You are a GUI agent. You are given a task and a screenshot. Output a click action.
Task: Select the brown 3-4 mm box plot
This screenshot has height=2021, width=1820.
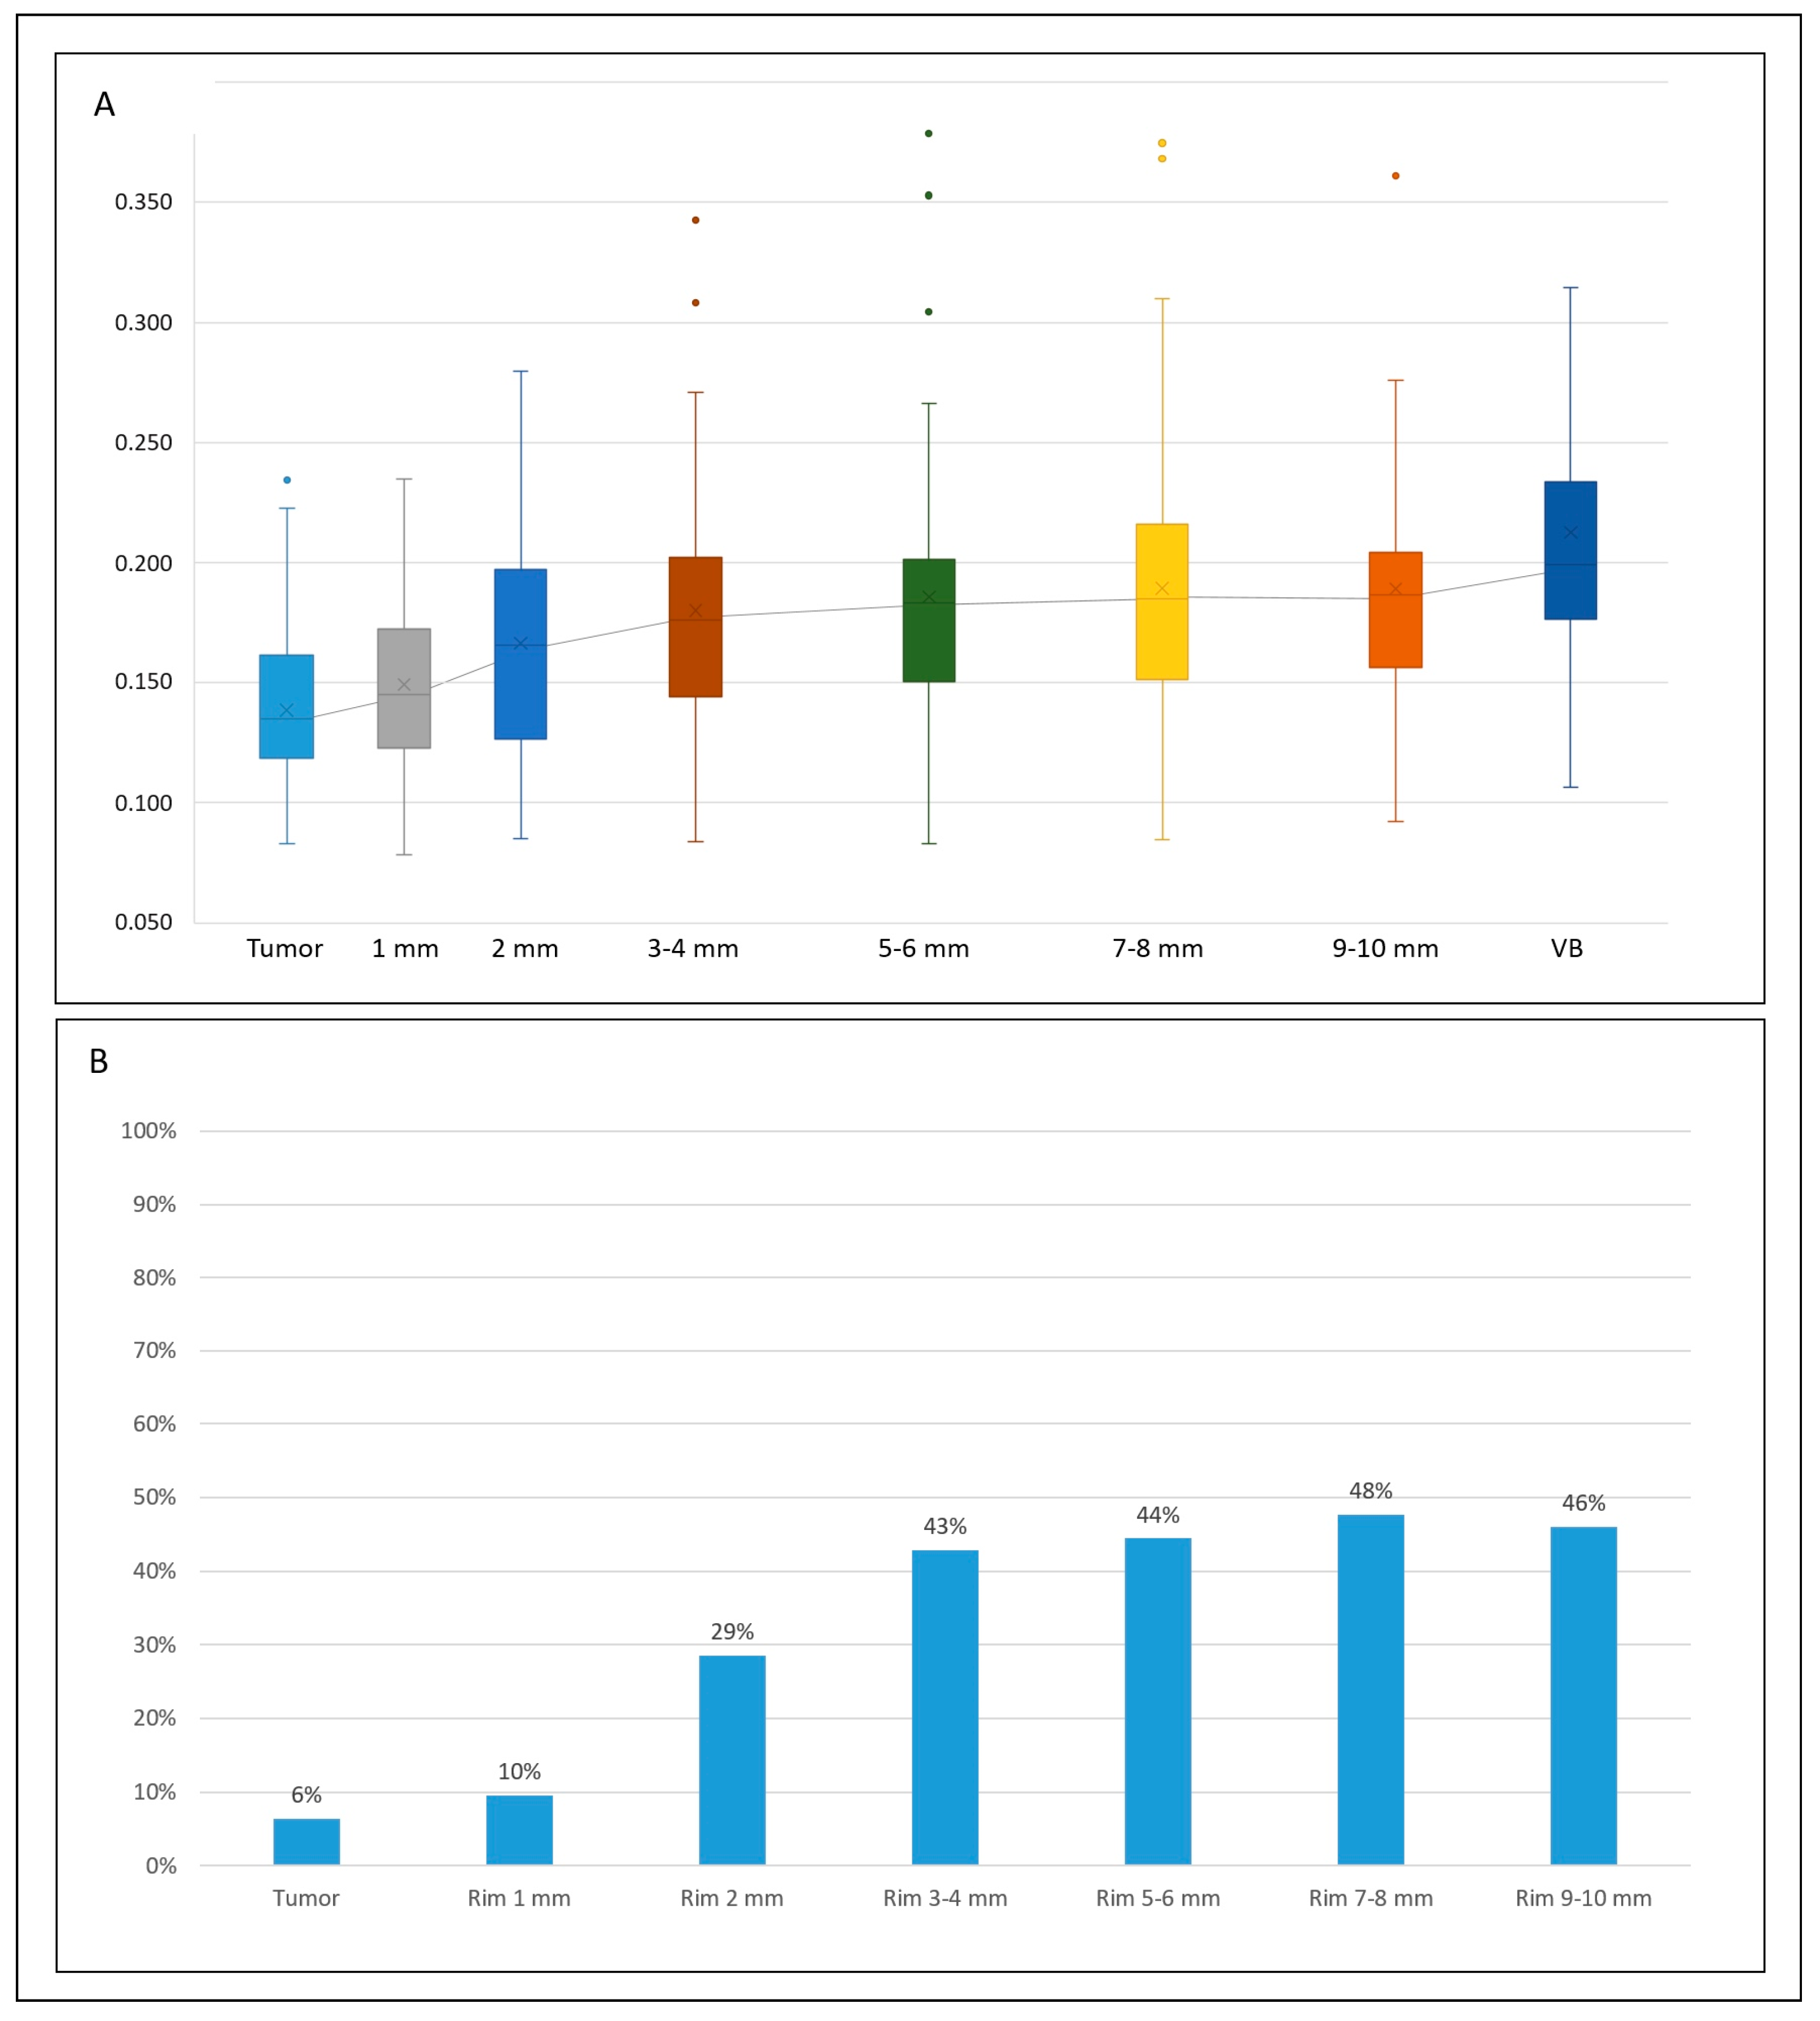696,626
